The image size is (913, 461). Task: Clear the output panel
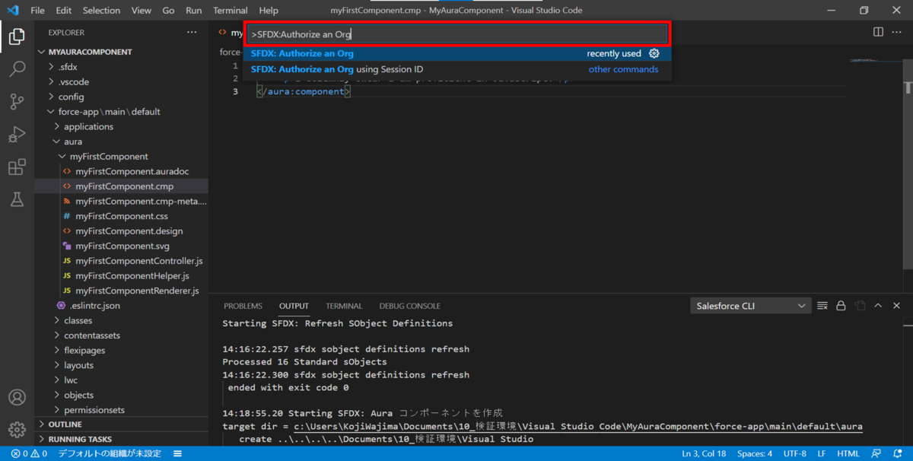pos(822,306)
